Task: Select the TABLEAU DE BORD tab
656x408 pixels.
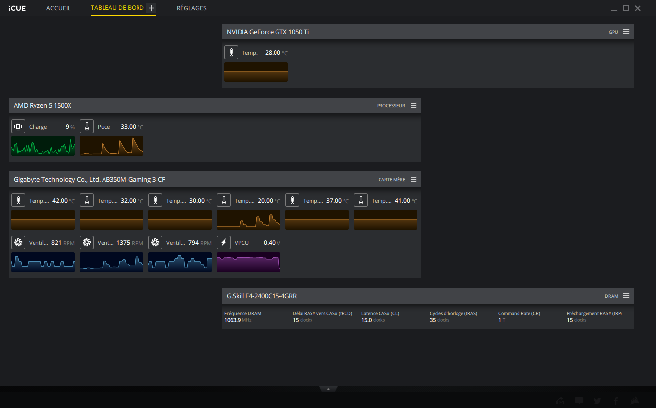Action: tap(117, 8)
